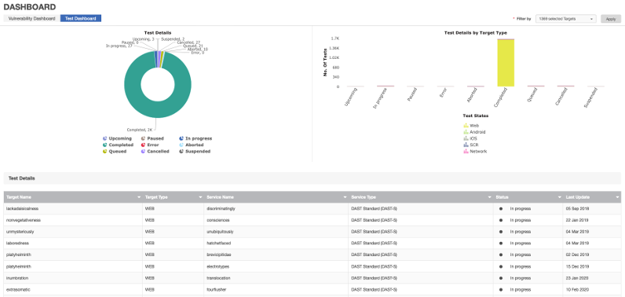Click the 'fourflusher' service name cell

(x=276, y=289)
